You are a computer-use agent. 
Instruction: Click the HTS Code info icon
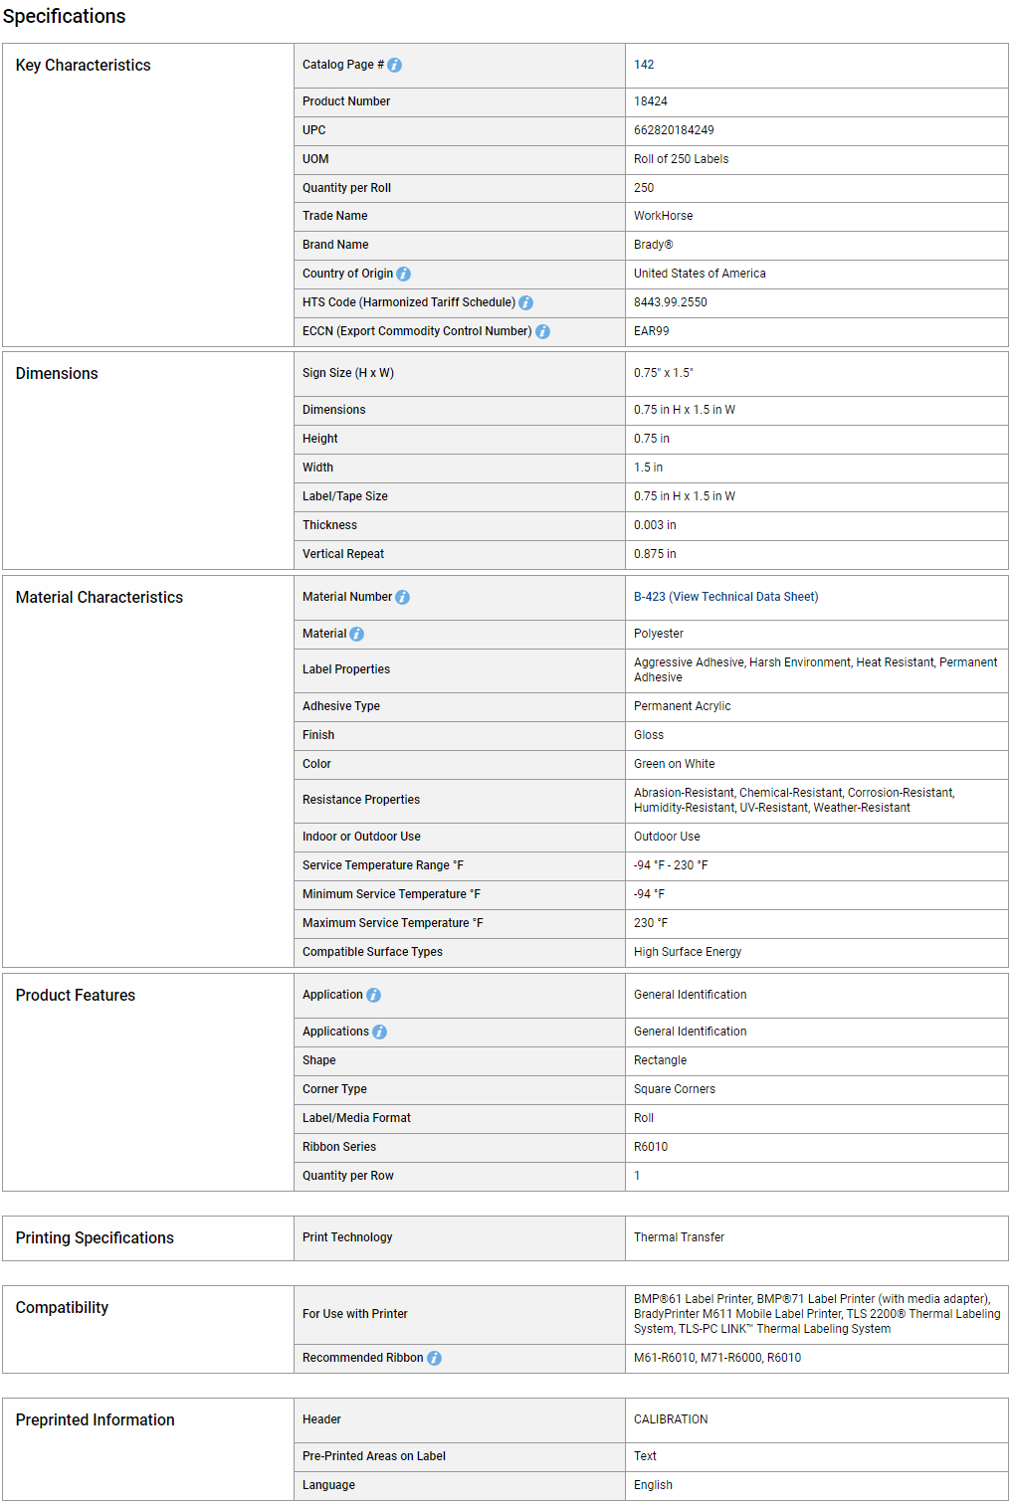(x=525, y=303)
